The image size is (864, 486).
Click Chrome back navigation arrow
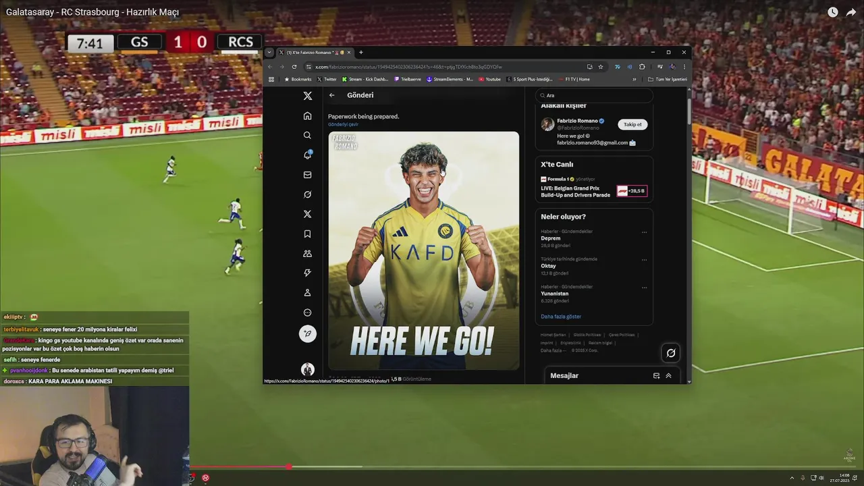[270, 67]
